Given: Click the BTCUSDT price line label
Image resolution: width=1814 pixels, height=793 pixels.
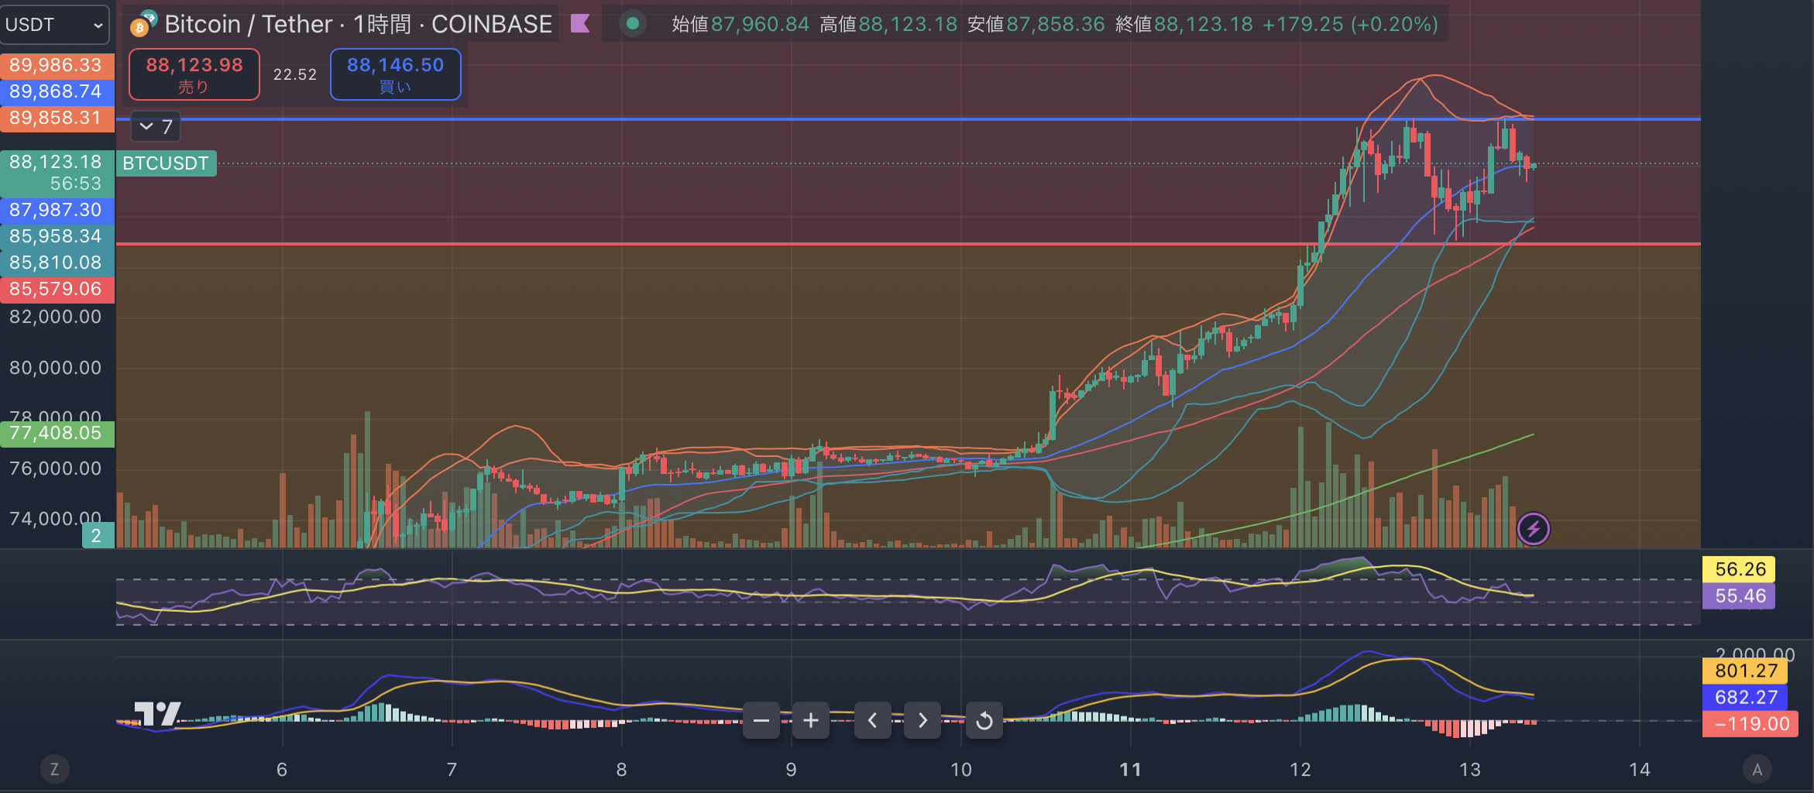Looking at the screenshot, I should click(x=166, y=163).
